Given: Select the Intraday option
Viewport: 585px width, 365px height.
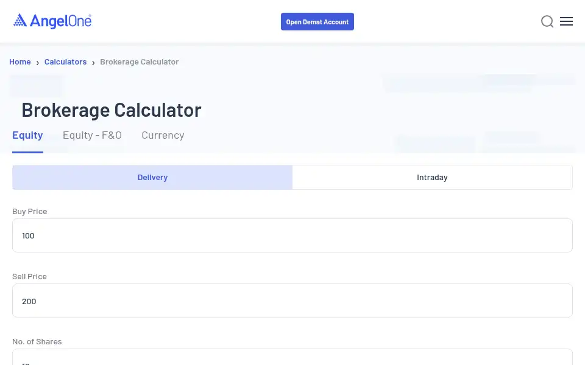Looking at the screenshot, I should [x=432, y=177].
